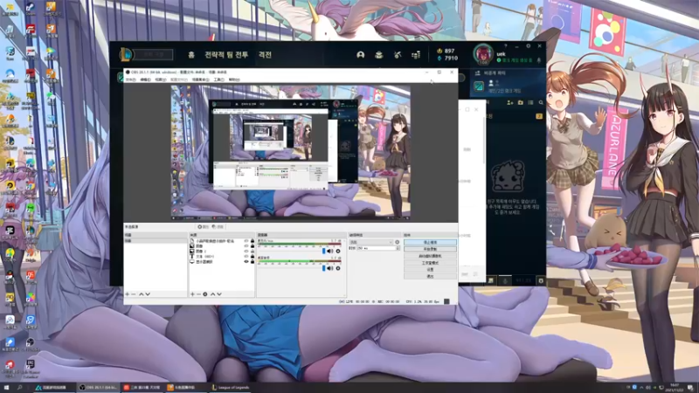Open League client loot hammer icon
Image resolution: width=699 pixels, height=393 pixels.
click(x=398, y=55)
